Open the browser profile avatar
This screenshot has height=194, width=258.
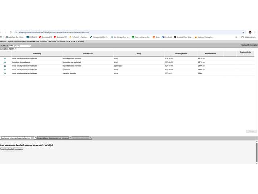pos(250,32)
